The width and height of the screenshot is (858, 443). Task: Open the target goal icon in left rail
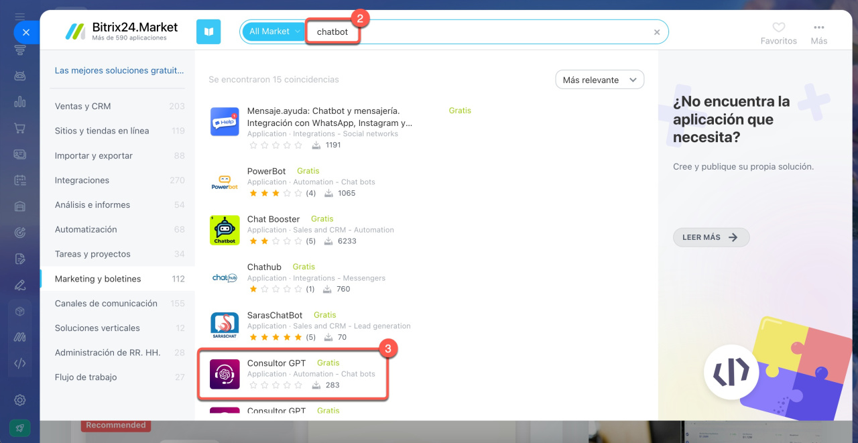pos(20,233)
